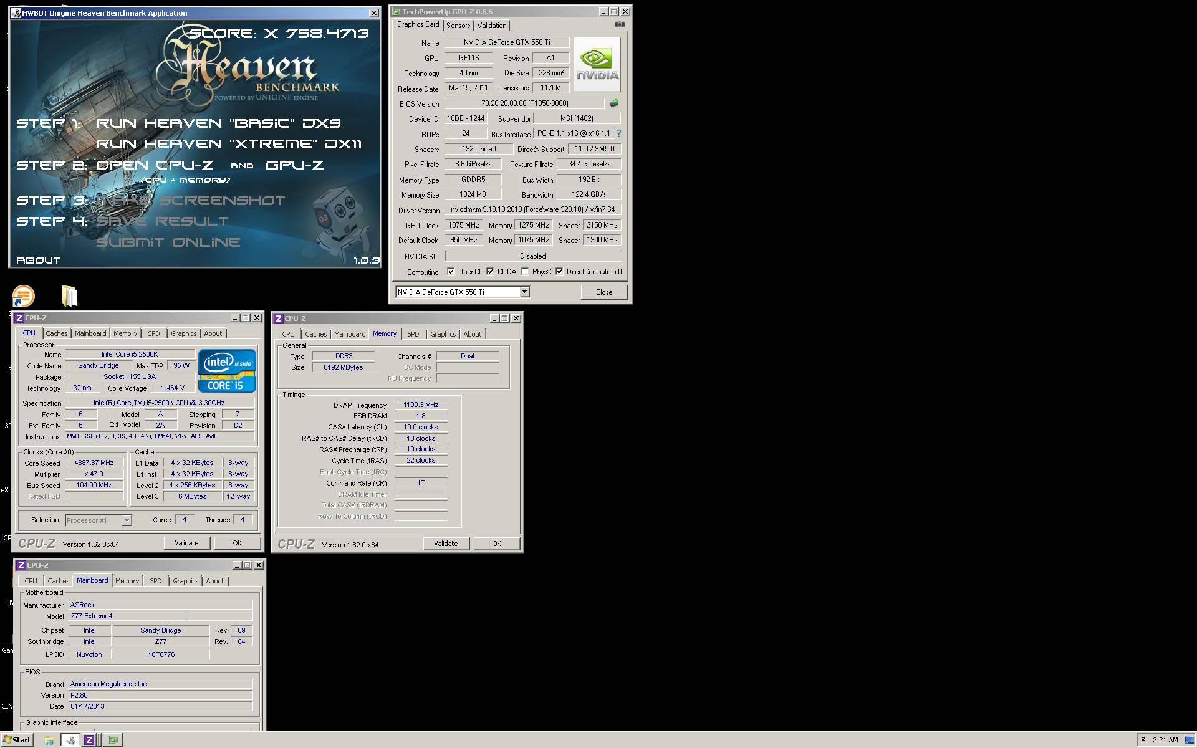Open the GPU selection dropdown in GPU-Z
This screenshot has height=748, width=1197.
point(524,292)
